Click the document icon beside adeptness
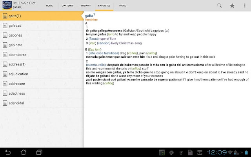 coord(5,93)
